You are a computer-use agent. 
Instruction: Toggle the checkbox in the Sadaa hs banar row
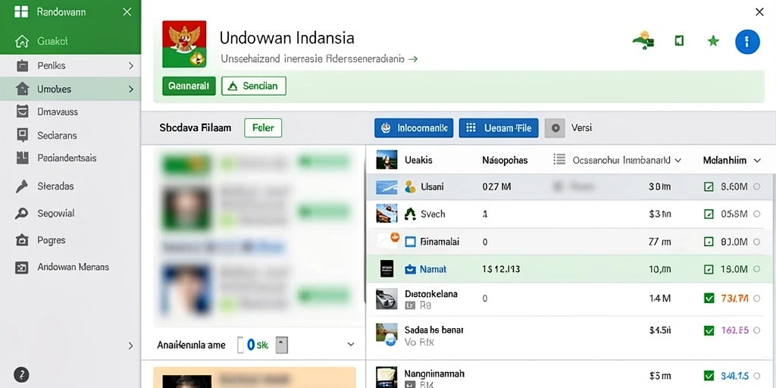(709, 330)
